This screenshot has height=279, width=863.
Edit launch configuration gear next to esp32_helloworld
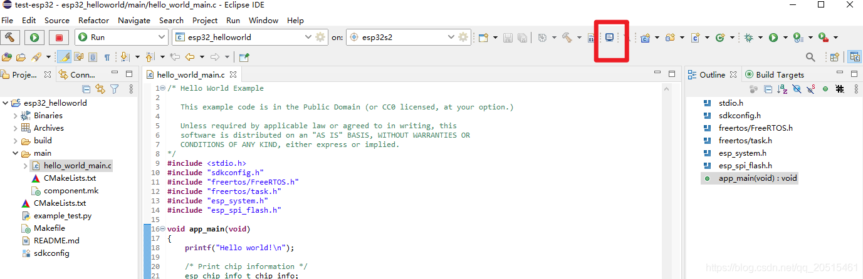321,37
